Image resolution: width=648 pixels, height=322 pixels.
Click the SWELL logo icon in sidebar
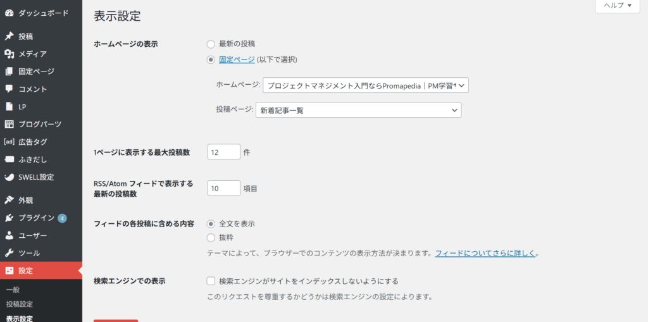pos(9,177)
